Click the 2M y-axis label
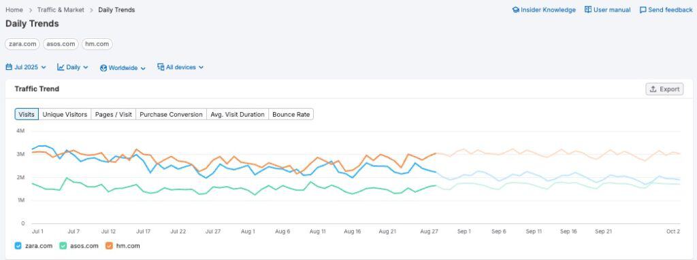 (20, 177)
